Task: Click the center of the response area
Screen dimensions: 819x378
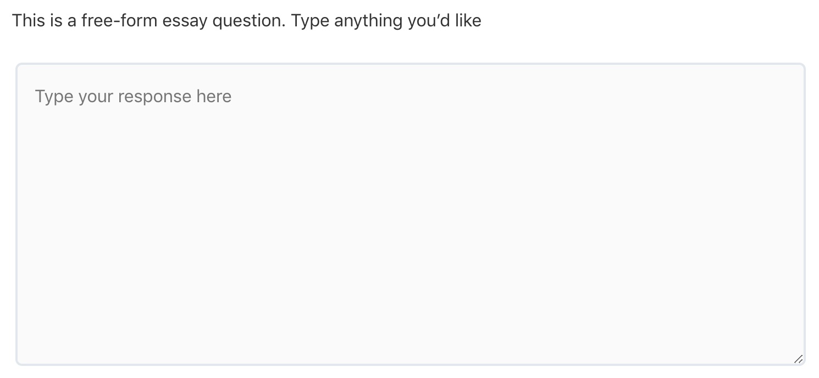Action: click(409, 214)
